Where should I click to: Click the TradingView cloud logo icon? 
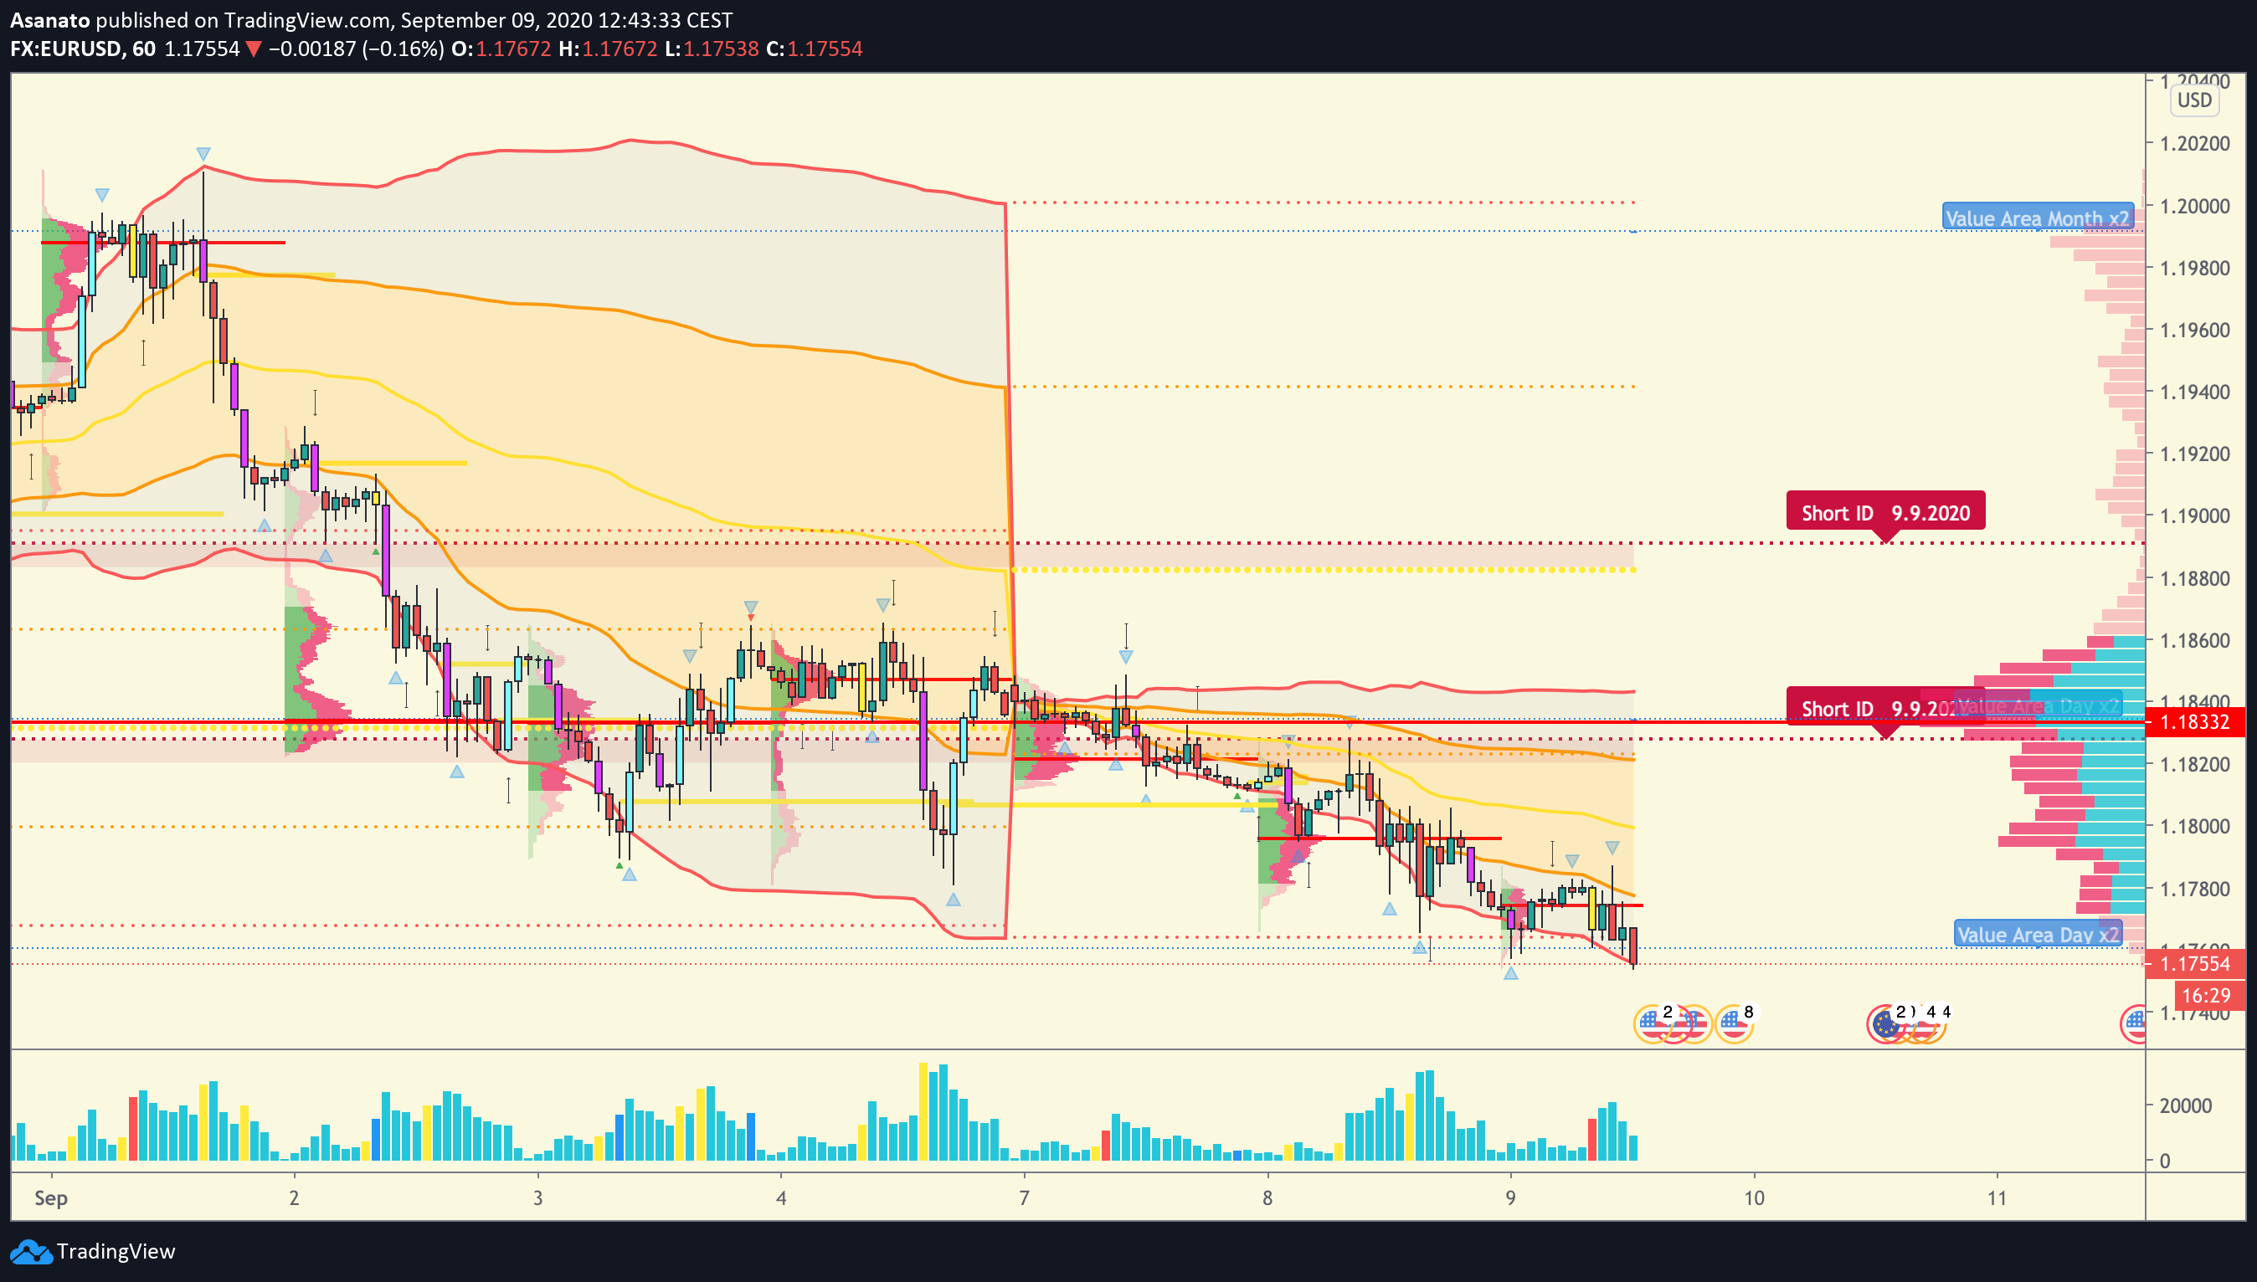[31, 1251]
